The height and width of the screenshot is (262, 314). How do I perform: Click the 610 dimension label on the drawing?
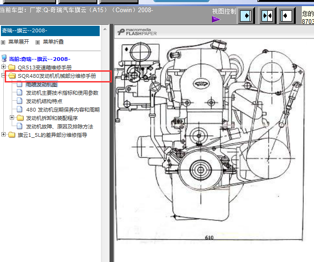[x=209, y=238]
